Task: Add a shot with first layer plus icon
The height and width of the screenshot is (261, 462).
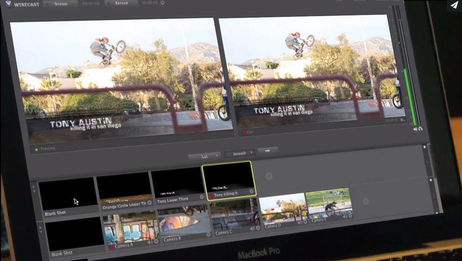Action: 269,176
